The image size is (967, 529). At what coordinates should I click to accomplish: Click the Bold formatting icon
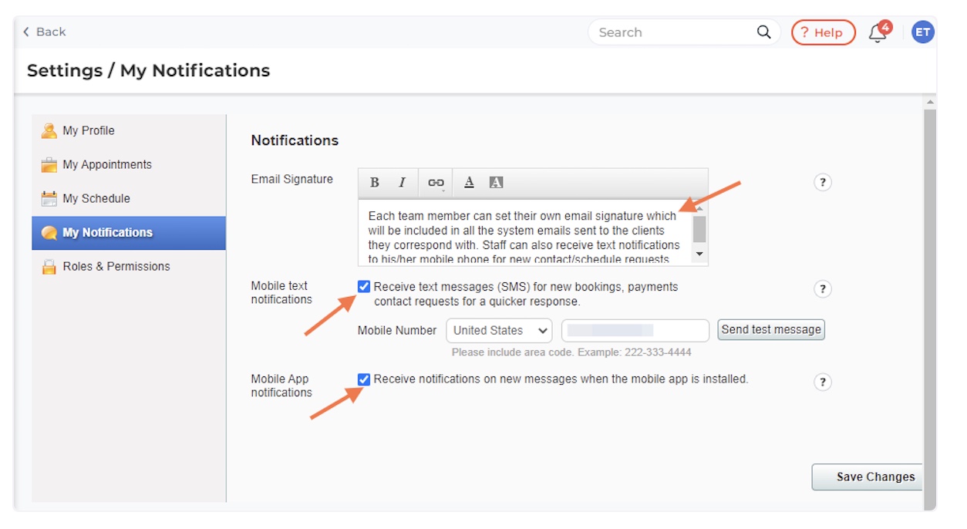375,183
